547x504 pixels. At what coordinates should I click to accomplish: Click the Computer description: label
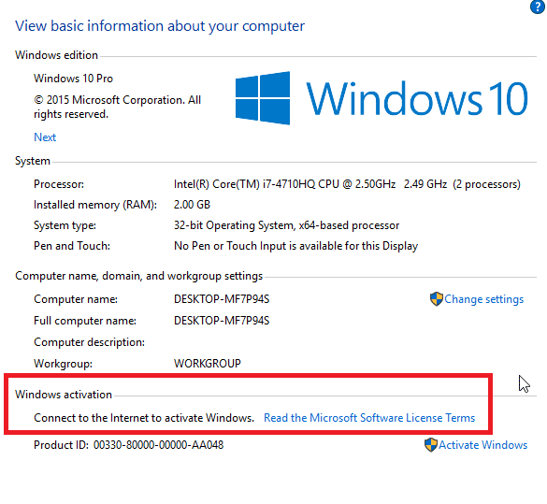tap(90, 342)
